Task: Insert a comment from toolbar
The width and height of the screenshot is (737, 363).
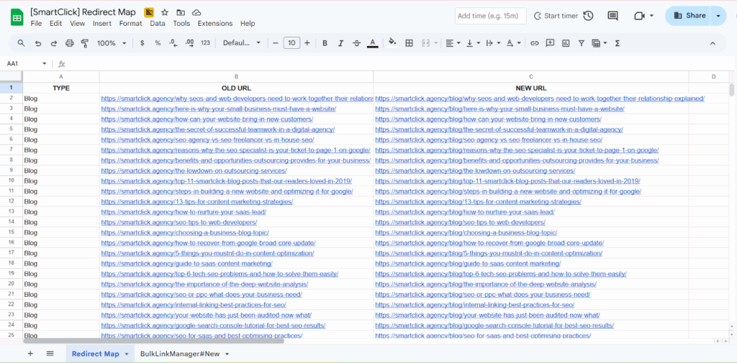Action: coord(550,43)
